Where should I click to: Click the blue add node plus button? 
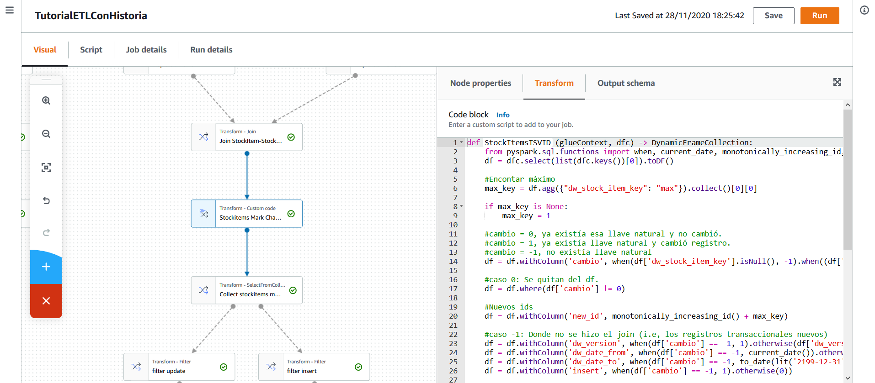[46, 267]
